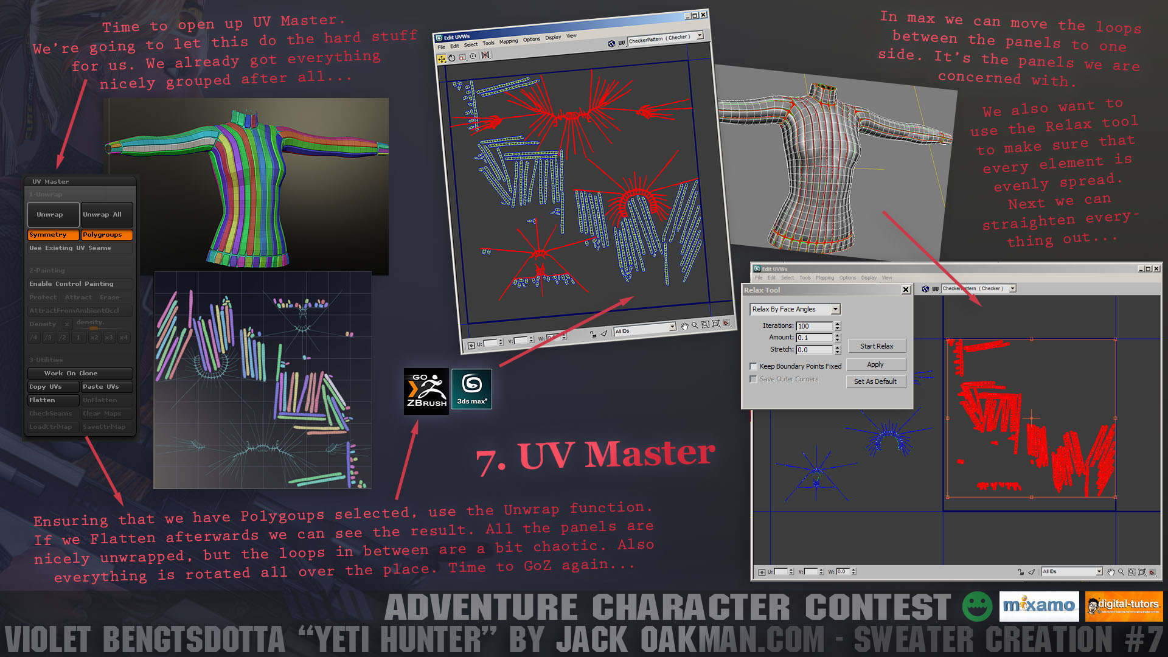The image size is (1168, 657).
Task: Click Pan hand icon in lower Edit UVWs window
Action: click(1111, 572)
